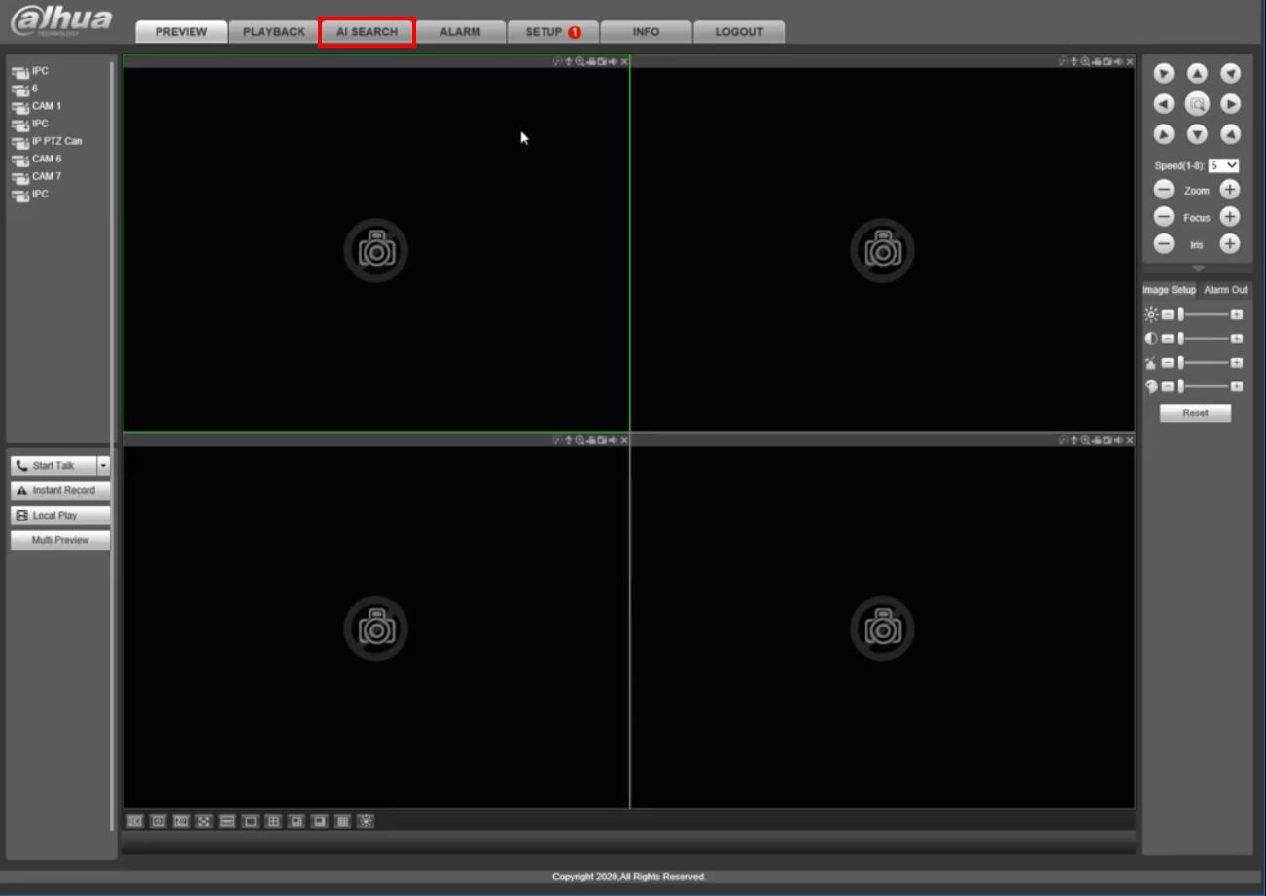The image size is (1266, 896).
Task: Reset the image setup values
Action: click(x=1195, y=413)
